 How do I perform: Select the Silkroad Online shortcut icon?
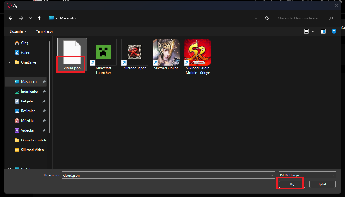166,52
